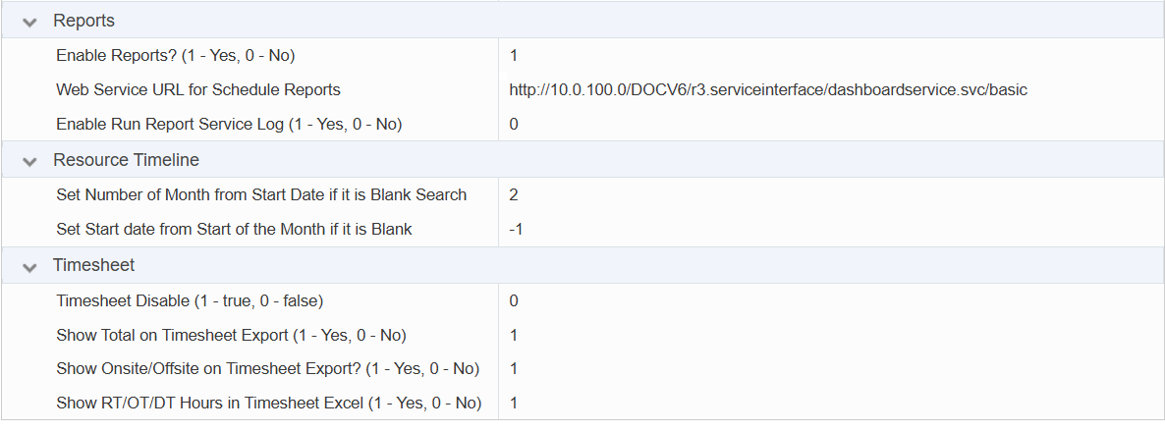Viewport: 1165px width, 432px height.
Task: Edit Show RT/OT/DT Hours value field
Action: click(x=514, y=404)
